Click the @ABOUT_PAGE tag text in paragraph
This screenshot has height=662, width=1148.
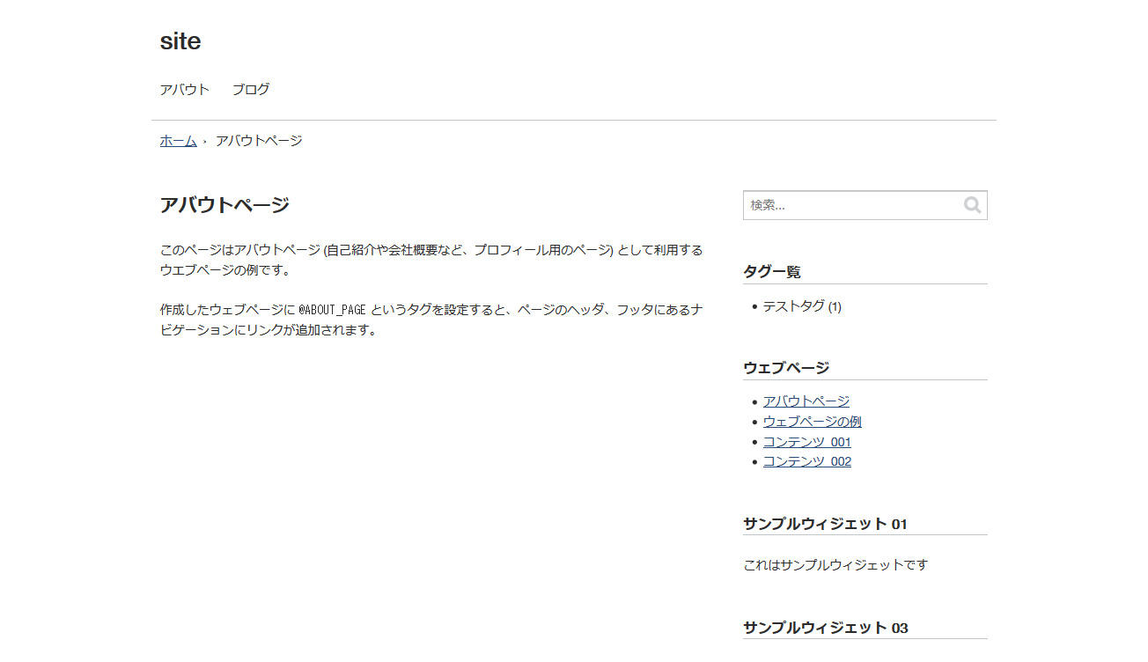tap(332, 310)
